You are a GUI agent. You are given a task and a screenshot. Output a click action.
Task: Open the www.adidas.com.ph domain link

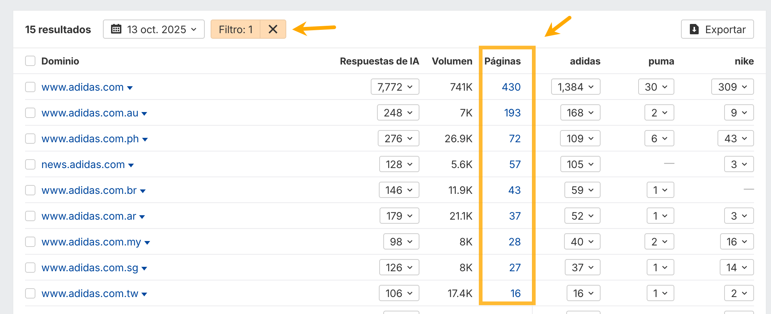(90, 139)
